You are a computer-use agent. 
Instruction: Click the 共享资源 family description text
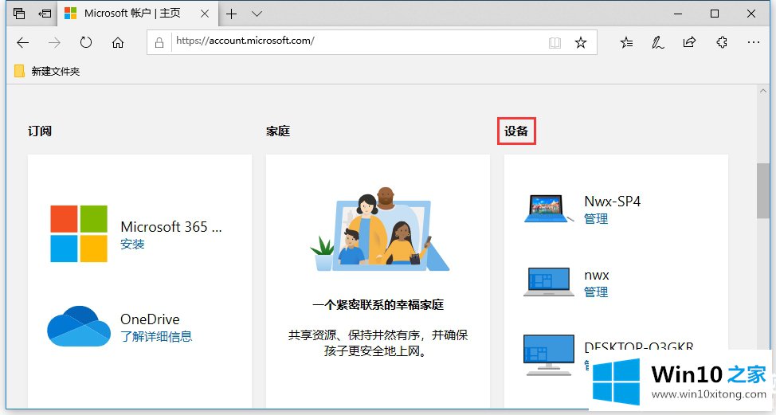(x=378, y=343)
